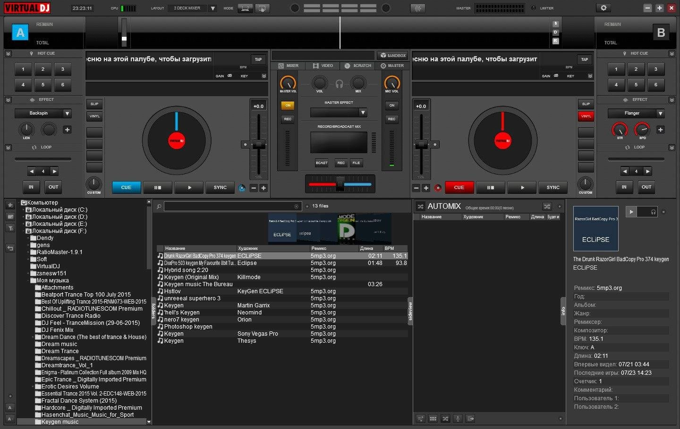Screen dimensions: 680x429
Task: Enable the SANDBOX button
Action: (x=393, y=56)
